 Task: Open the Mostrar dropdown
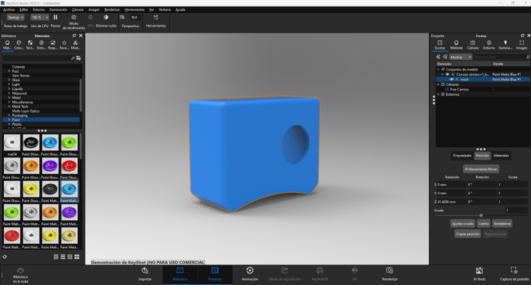460,57
